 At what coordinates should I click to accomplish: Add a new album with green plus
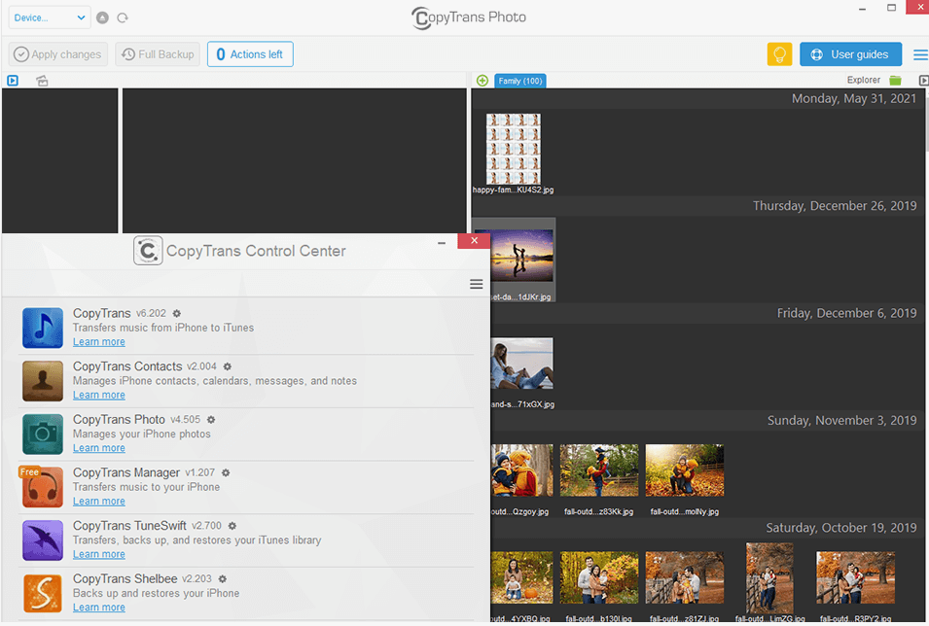click(x=482, y=81)
